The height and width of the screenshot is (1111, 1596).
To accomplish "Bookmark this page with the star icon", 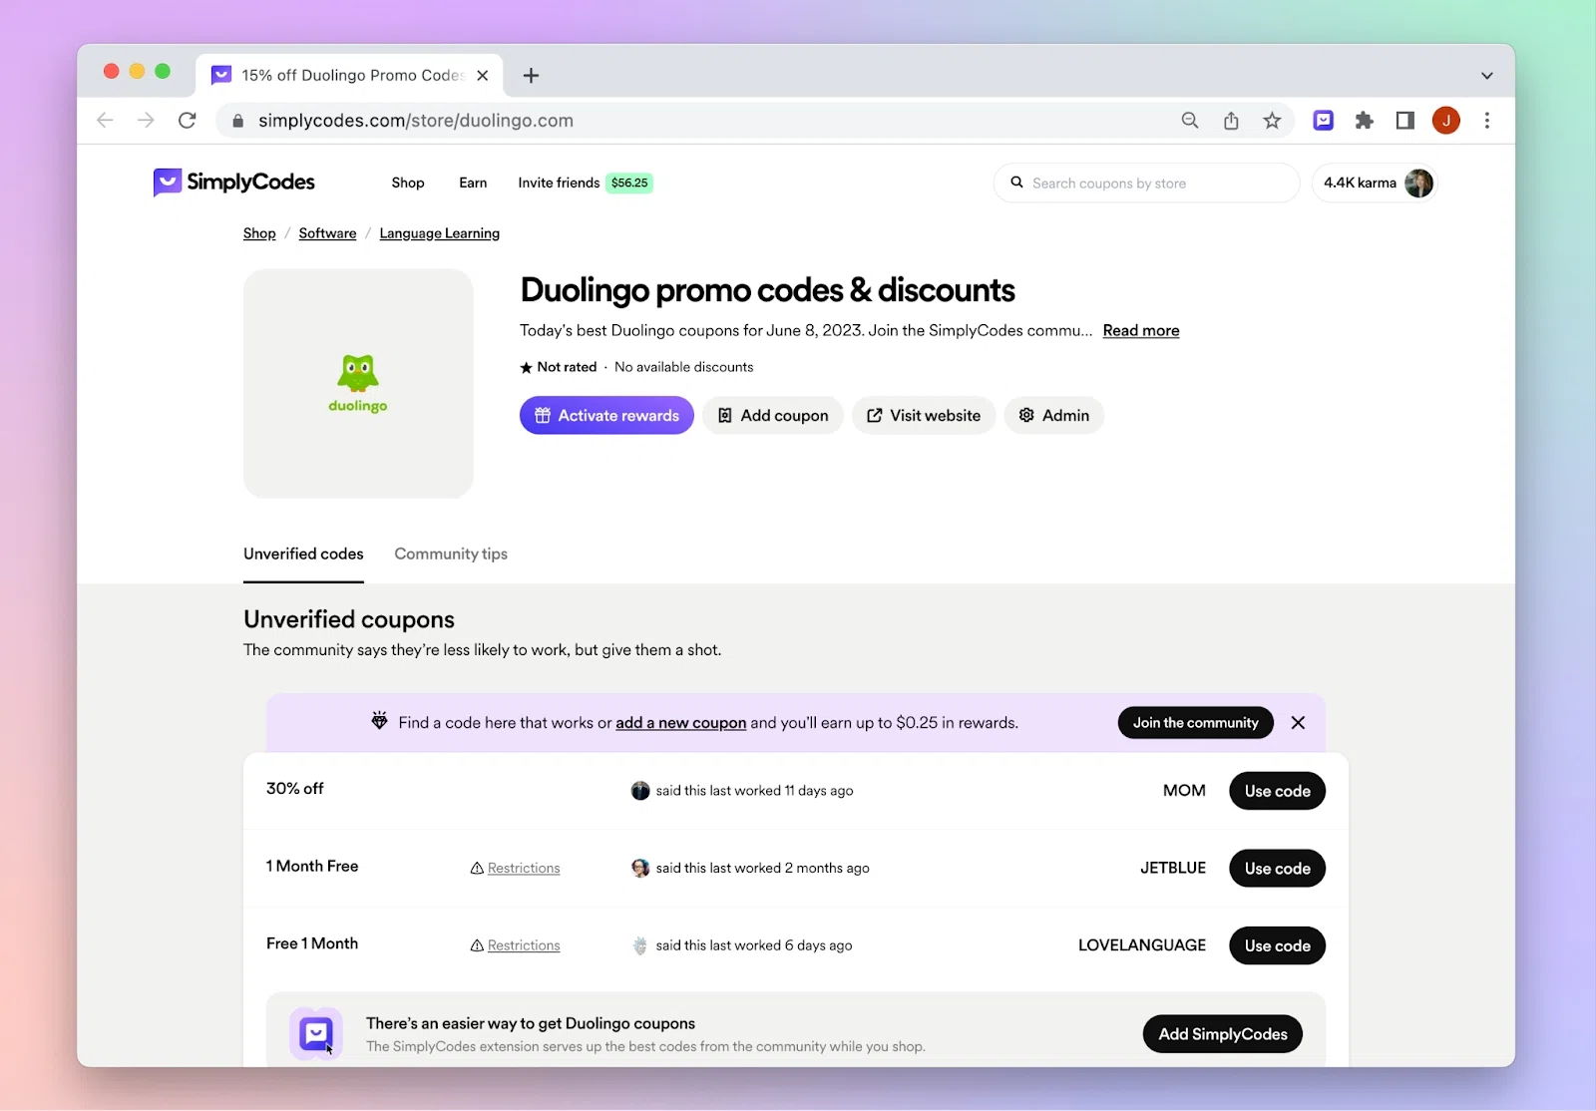I will pyautogui.click(x=1272, y=121).
